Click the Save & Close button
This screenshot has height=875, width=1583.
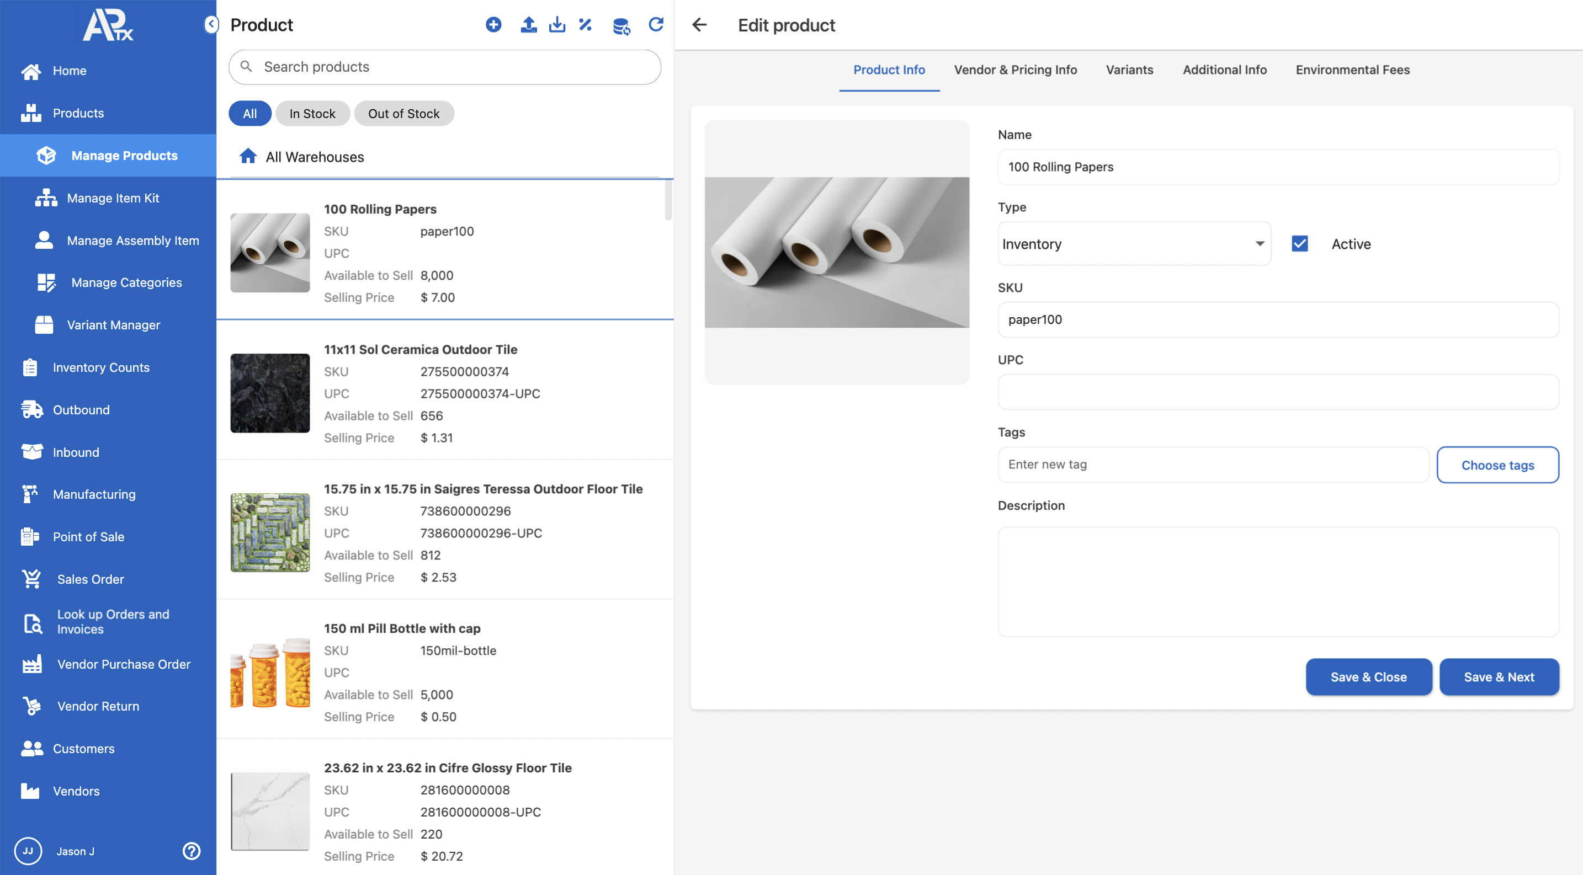pyautogui.click(x=1368, y=677)
